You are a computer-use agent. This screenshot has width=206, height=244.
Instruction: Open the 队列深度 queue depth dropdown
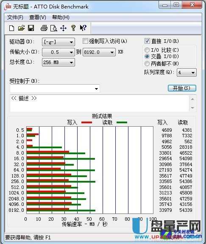pyautogui.click(x=187, y=72)
